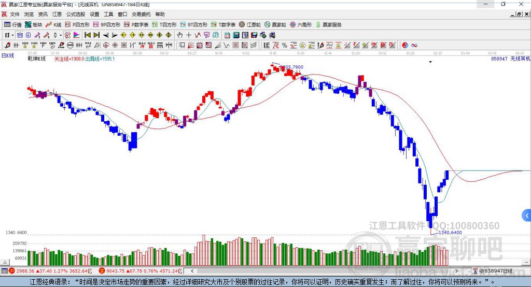Viewport: 531px width, 287px height.
Task: Select the spiral drawing tool
Action: (x=52, y=46)
